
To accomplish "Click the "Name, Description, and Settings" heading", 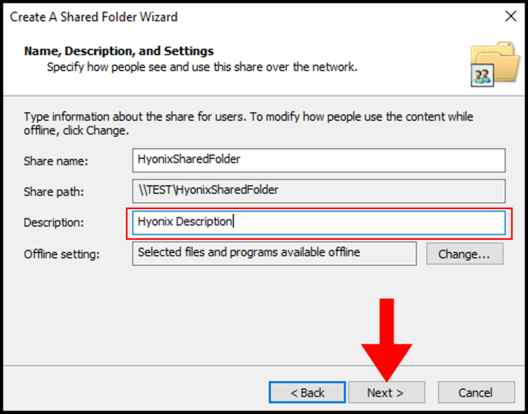I will (119, 51).
